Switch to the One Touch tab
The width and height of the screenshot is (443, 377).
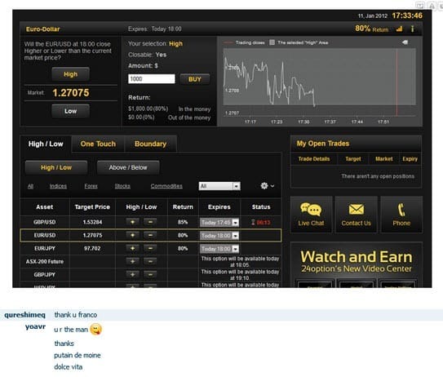98,144
